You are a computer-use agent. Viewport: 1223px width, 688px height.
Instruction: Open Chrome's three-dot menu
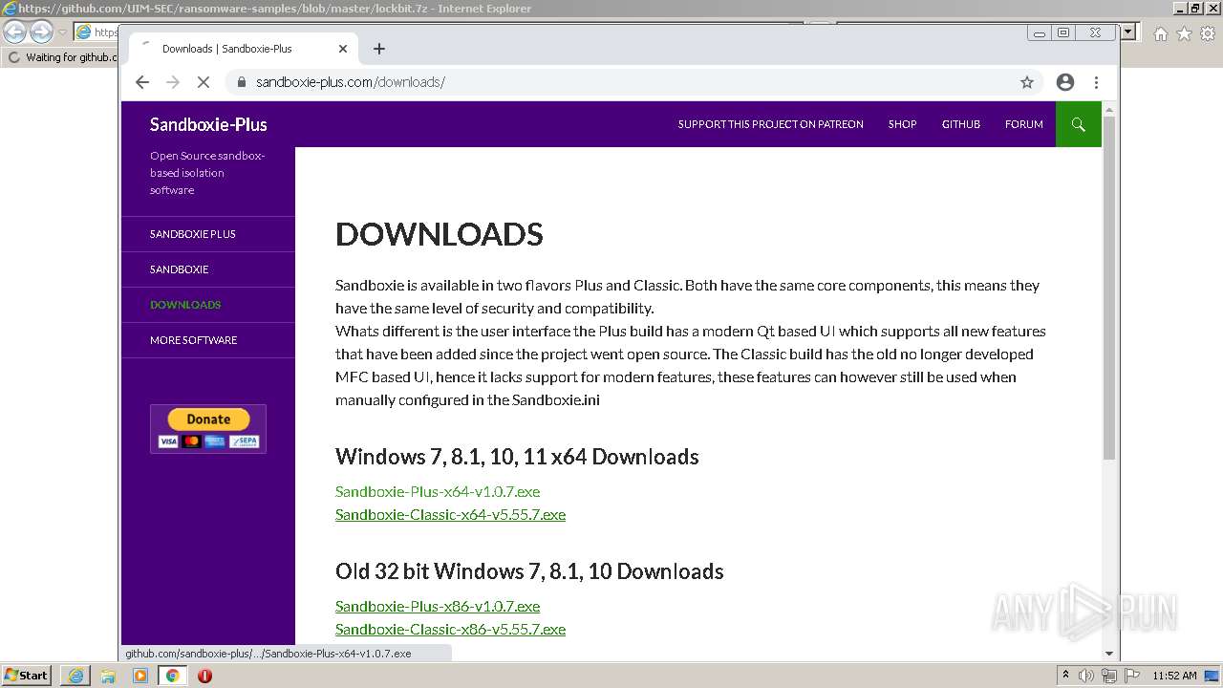[x=1097, y=82]
